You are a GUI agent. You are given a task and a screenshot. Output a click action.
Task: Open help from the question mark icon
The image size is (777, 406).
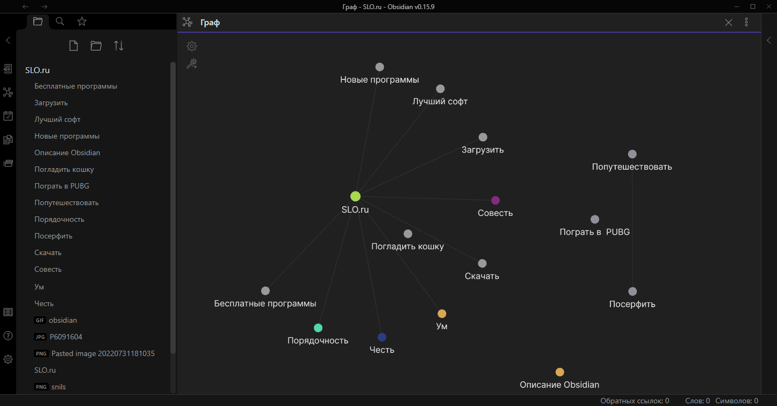[8, 336]
